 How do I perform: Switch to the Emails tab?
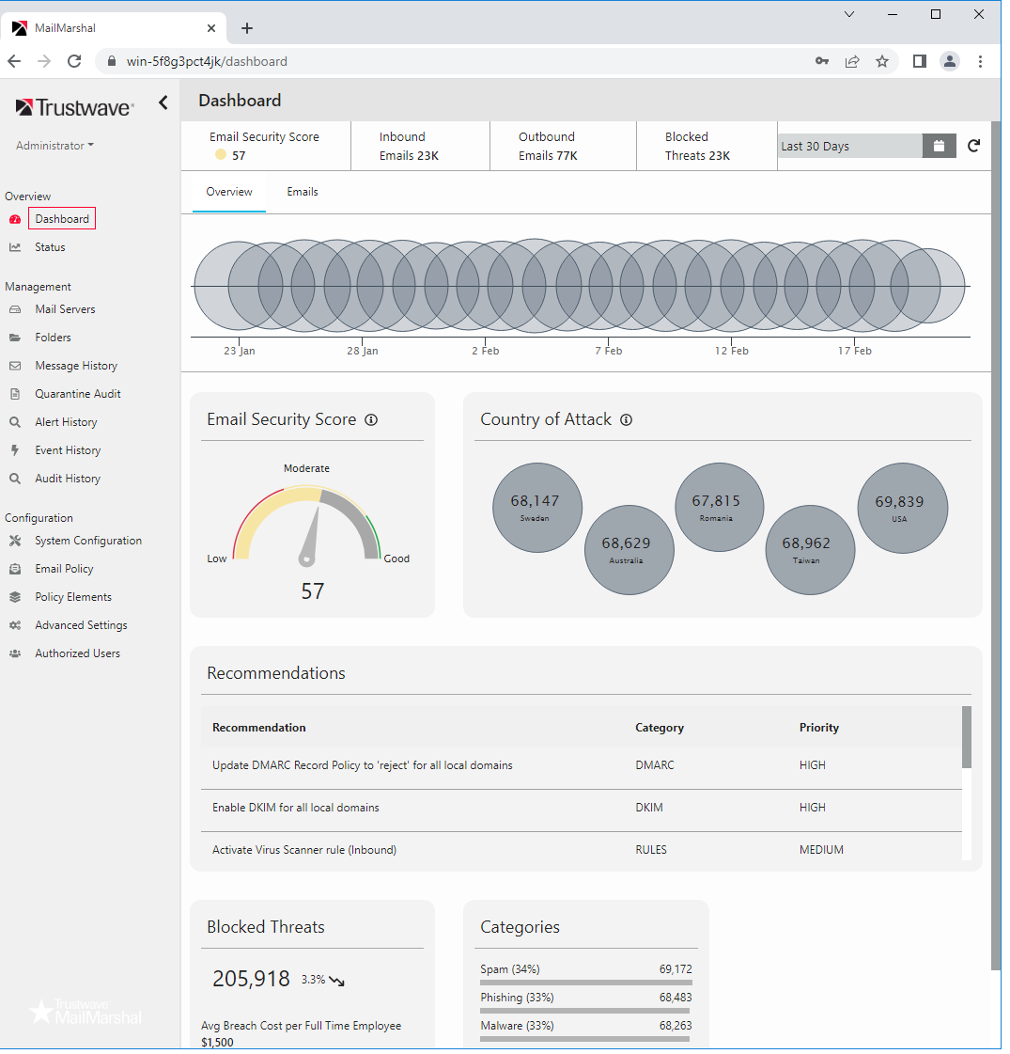coord(303,192)
